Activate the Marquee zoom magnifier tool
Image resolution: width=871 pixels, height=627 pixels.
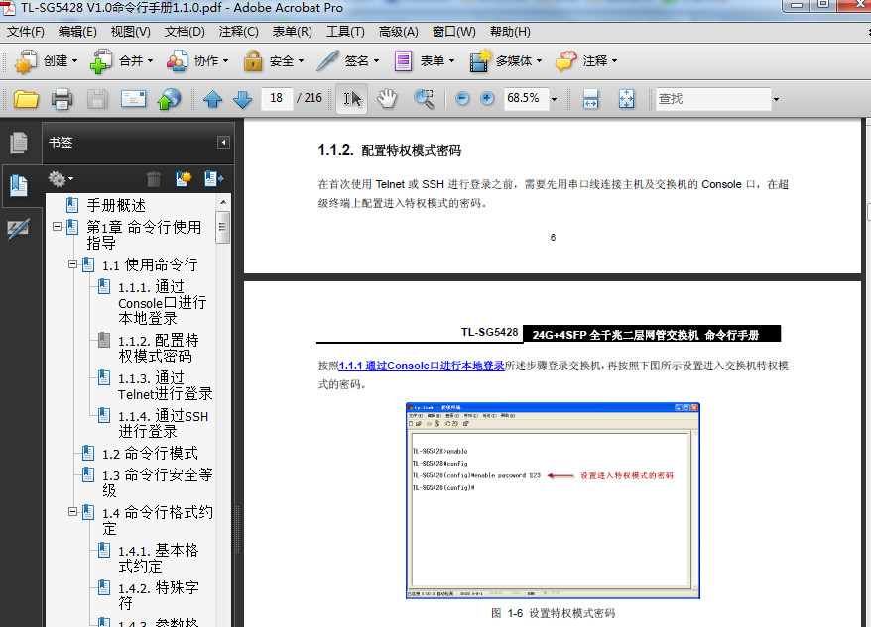pos(424,99)
